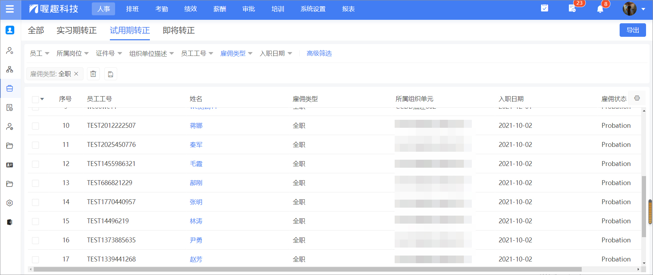The width and height of the screenshot is (653, 275).
Task: Open the hamburger menu icon
Action: click(10, 9)
